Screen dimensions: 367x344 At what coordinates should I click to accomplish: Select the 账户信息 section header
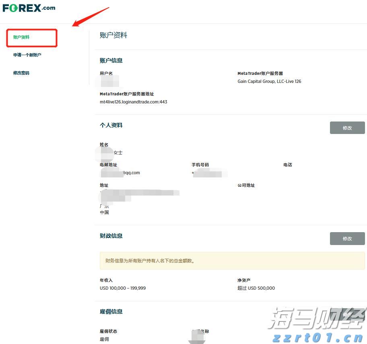pos(111,60)
